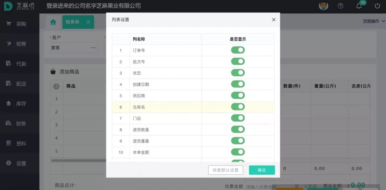The image size is (386, 190).
Task: Click the 数量(件) column header
Action: click(292, 86)
